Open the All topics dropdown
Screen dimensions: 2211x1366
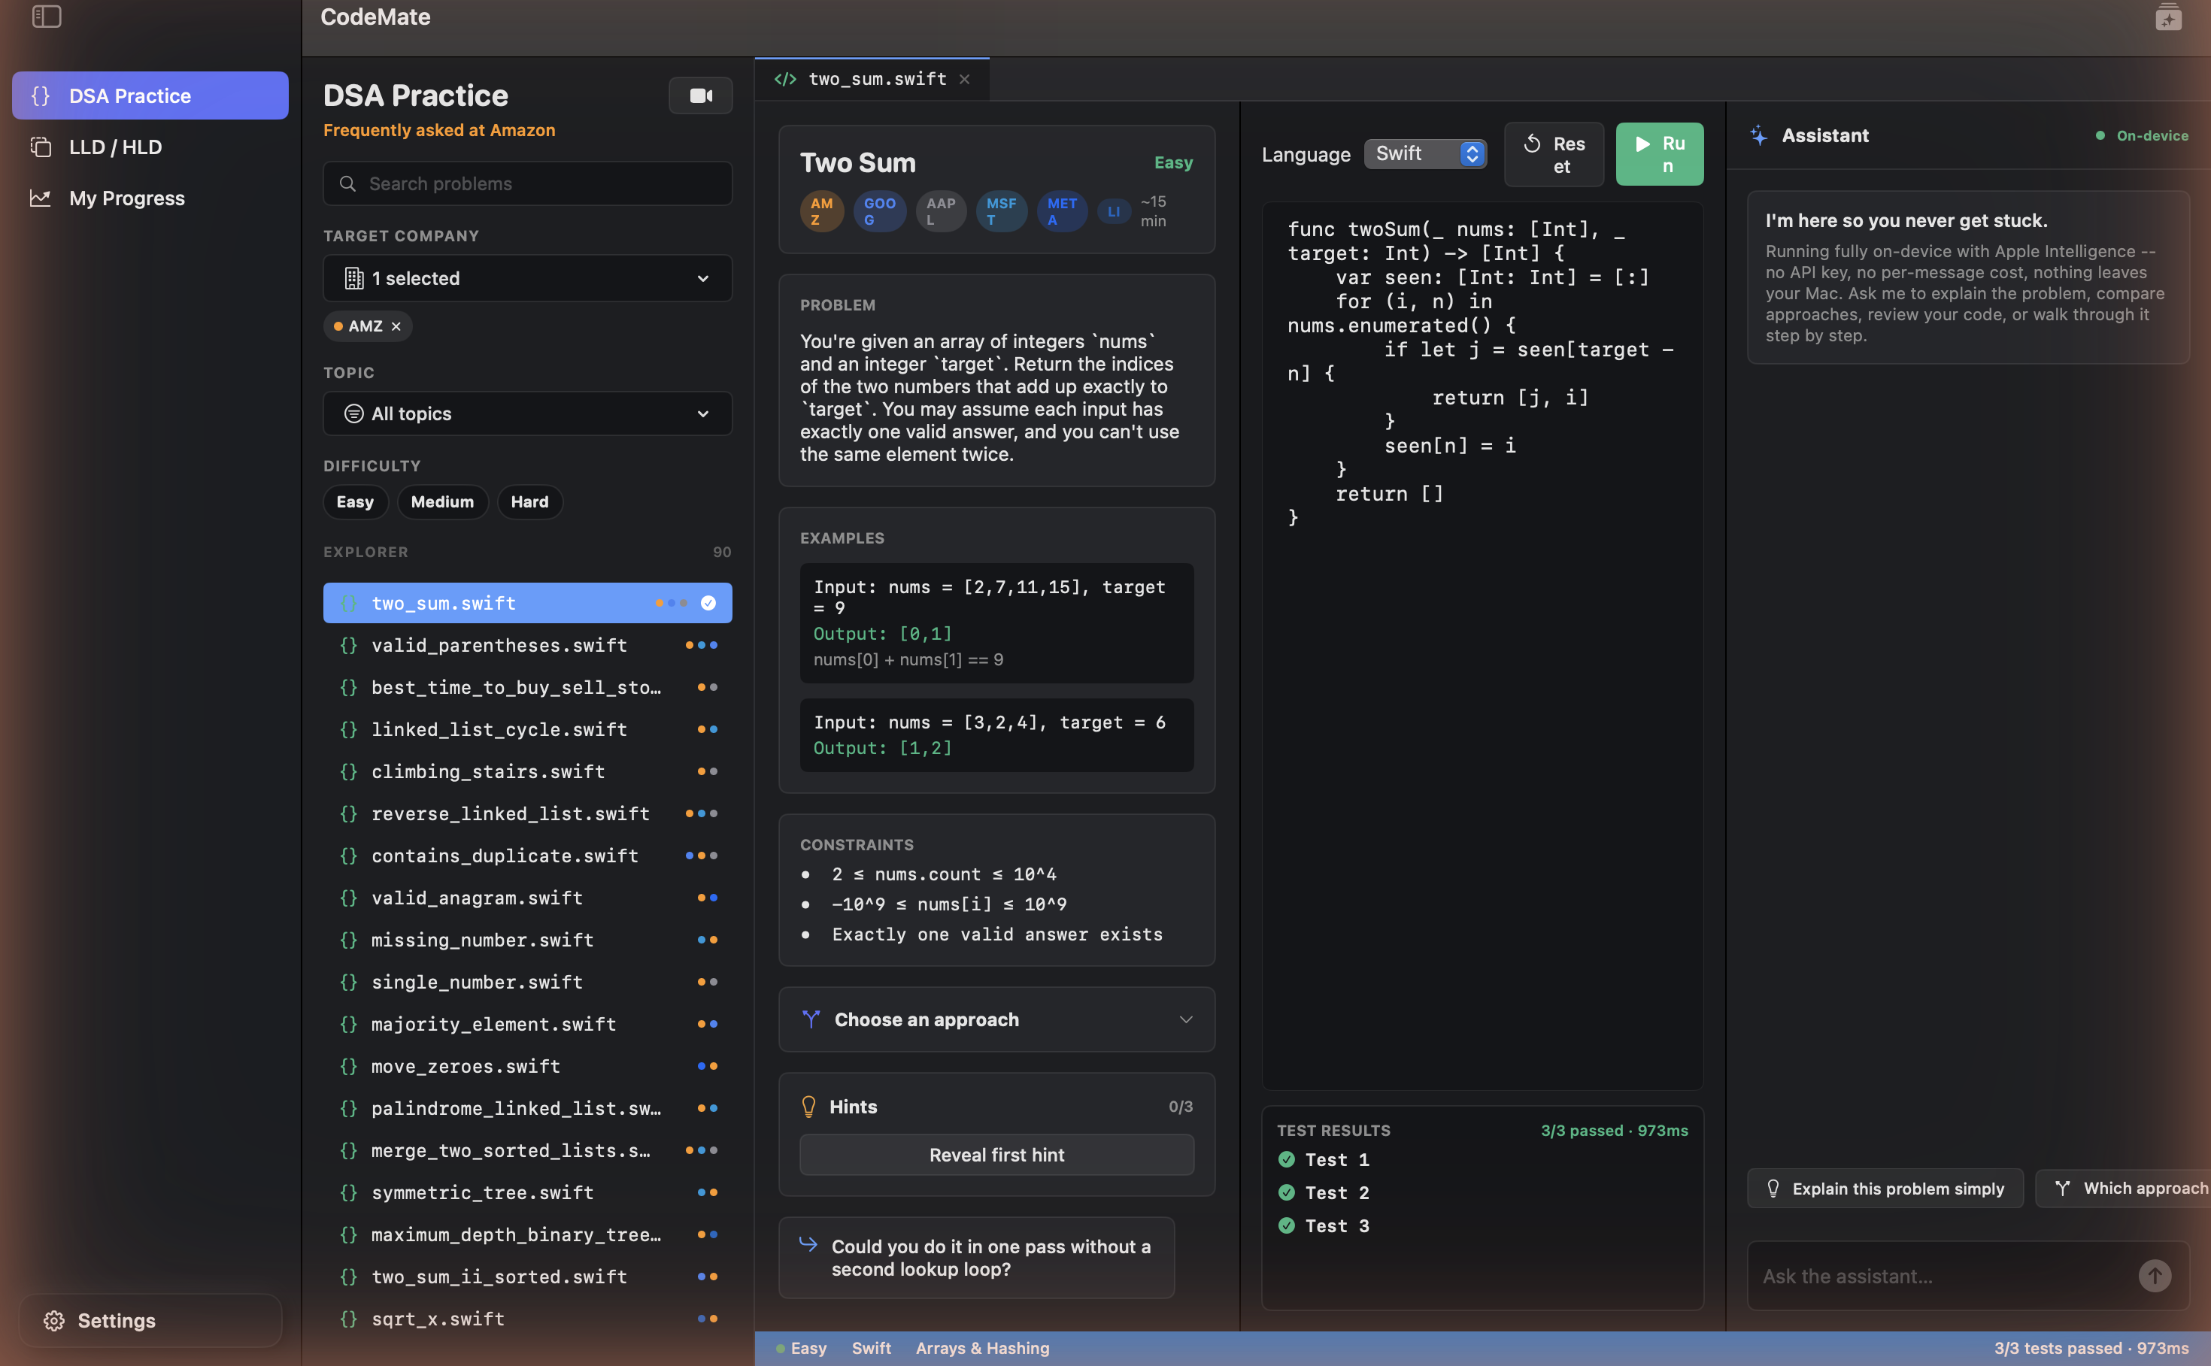point(528,413)
